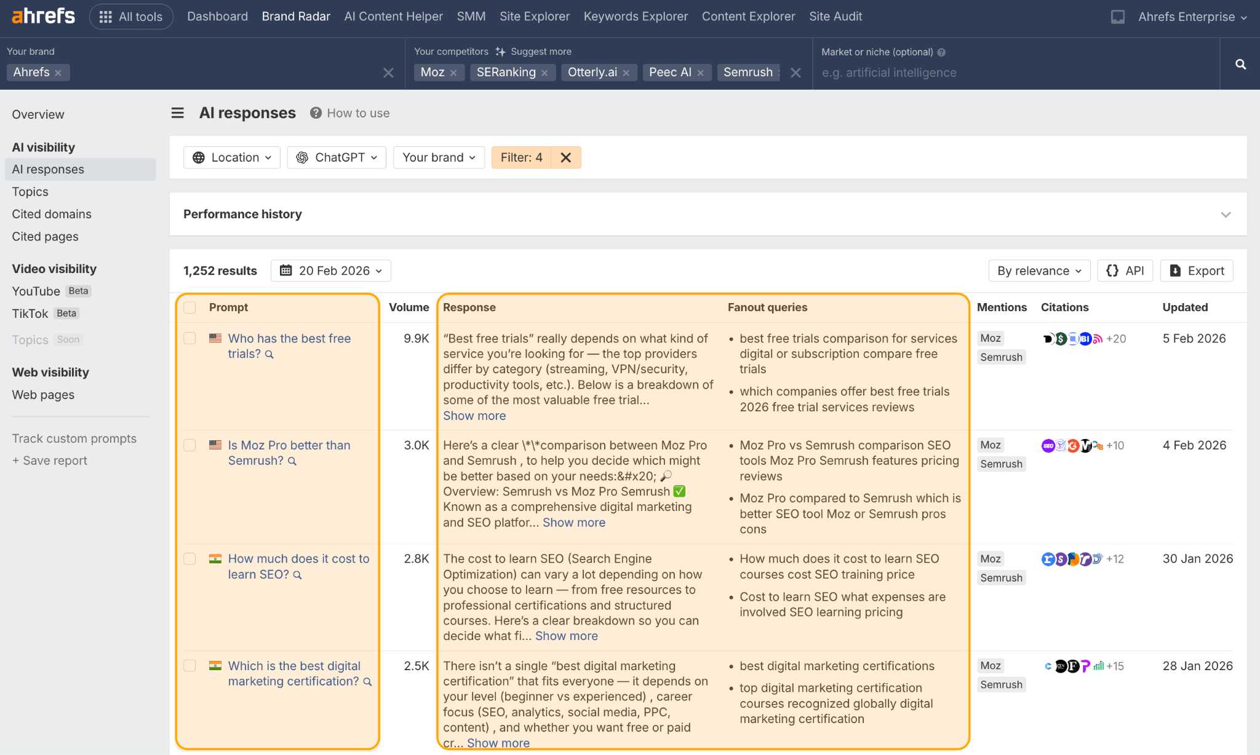This screenshot has width=1260, height=755.
Task: Check the cost to learn SEO row
Action: (189, 559)
